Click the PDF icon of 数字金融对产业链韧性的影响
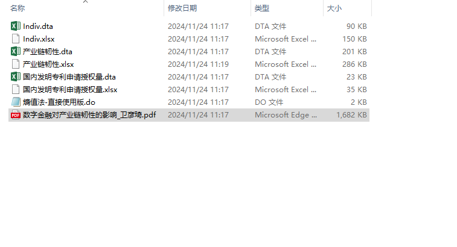457x247 pixels. (x=16, y=114)
